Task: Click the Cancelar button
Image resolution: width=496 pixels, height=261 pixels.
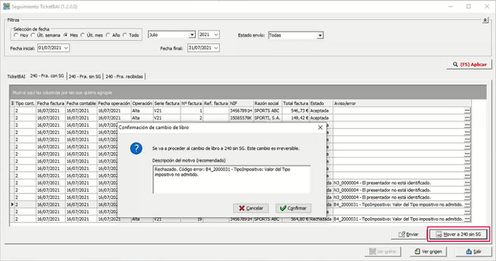Action: [251, 208]
